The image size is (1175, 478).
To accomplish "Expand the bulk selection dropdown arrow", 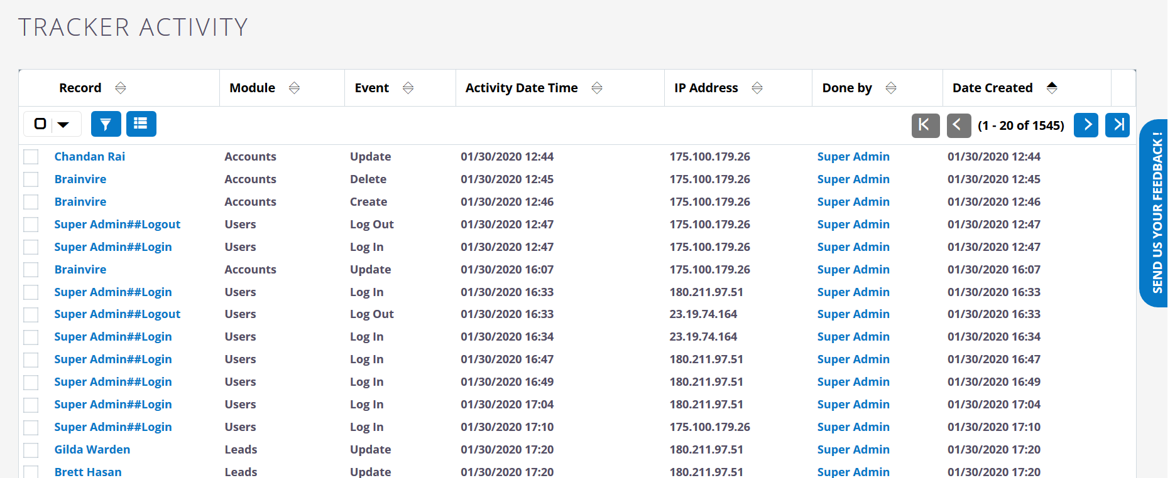I will pos(63,125).
